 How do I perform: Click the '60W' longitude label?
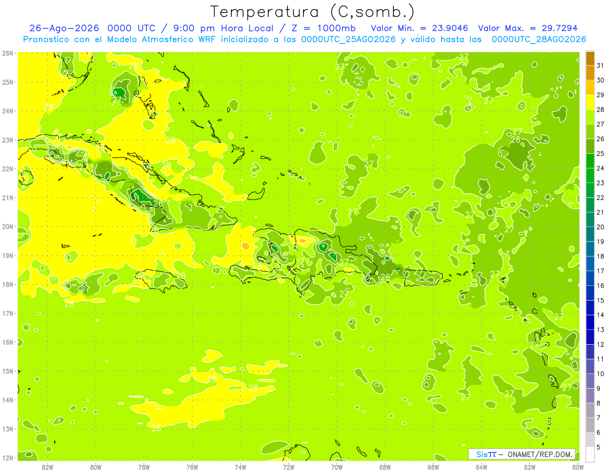click(x=578, y=467)
